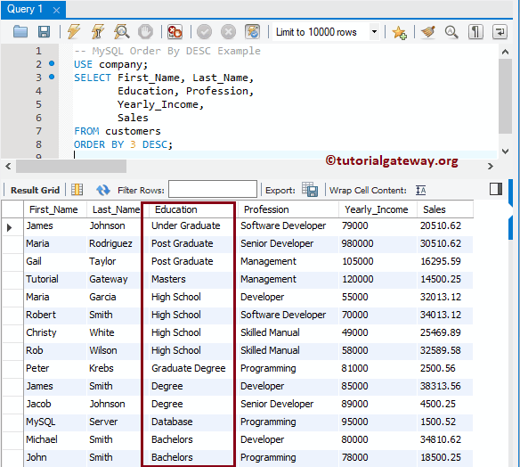Sort by Yearly_Income column header
520x467 pixels.
(x=378, y=209)
